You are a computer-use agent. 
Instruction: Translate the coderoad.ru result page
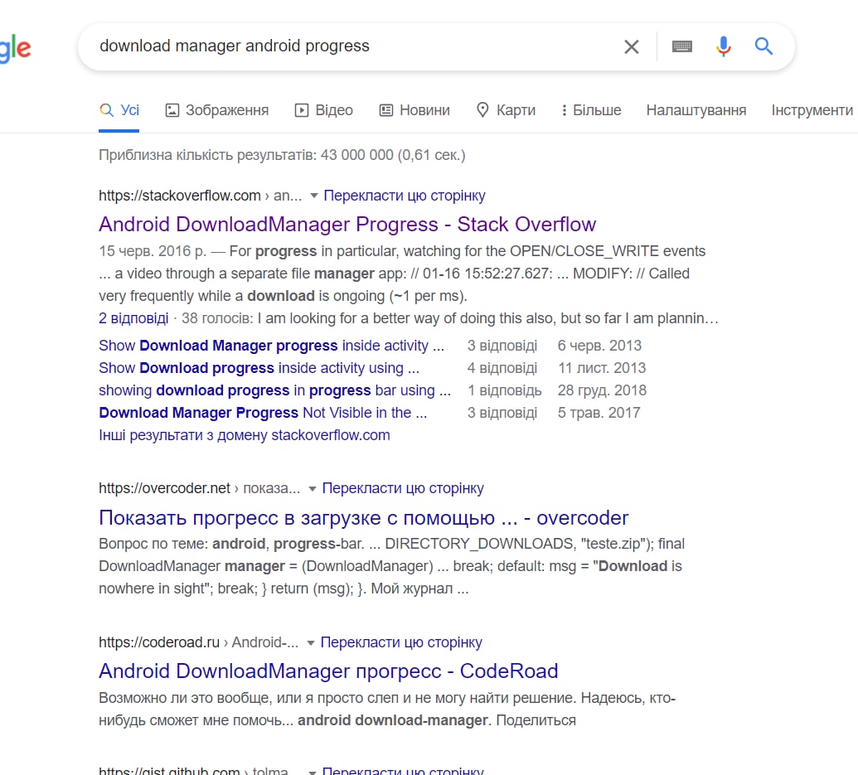401,642
